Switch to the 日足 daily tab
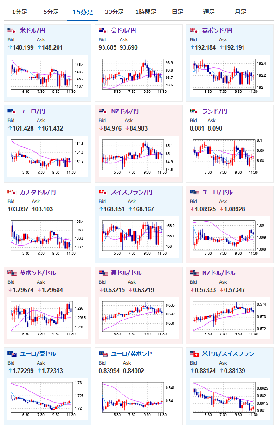The height and width of the screenshot is (425, 276). (178, 12)
